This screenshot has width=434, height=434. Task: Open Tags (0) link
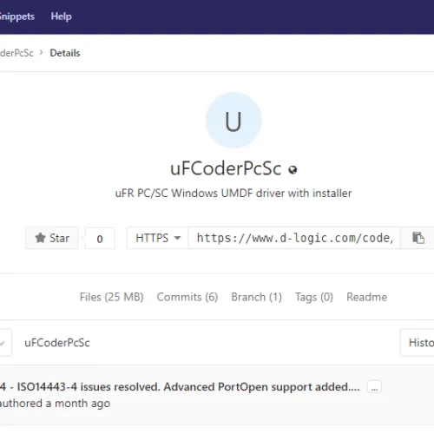(x=314, y=297)
